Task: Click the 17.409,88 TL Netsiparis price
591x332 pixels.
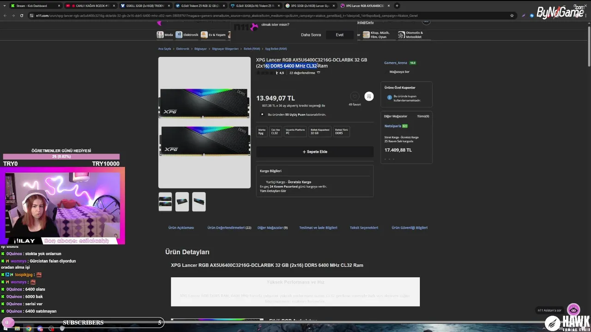Action: (x=398, y=150)
